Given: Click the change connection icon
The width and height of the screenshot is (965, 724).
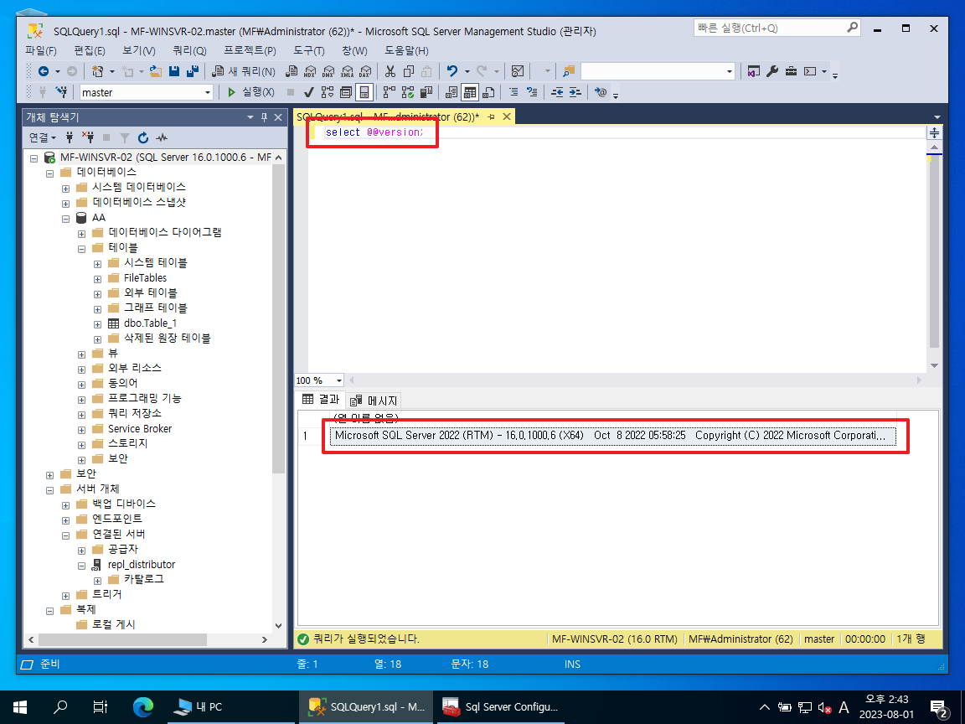Looking at the screenshot, I should (61, 92).
